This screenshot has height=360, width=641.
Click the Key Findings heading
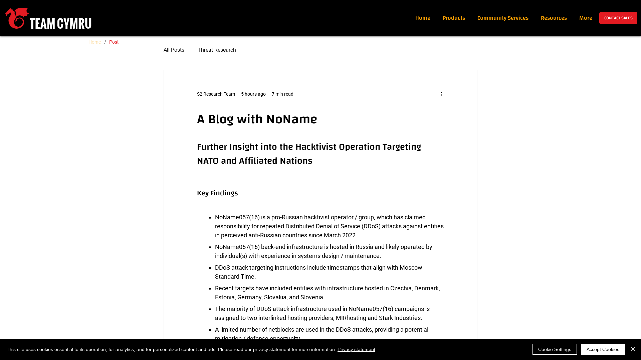[x=217, y=193]
